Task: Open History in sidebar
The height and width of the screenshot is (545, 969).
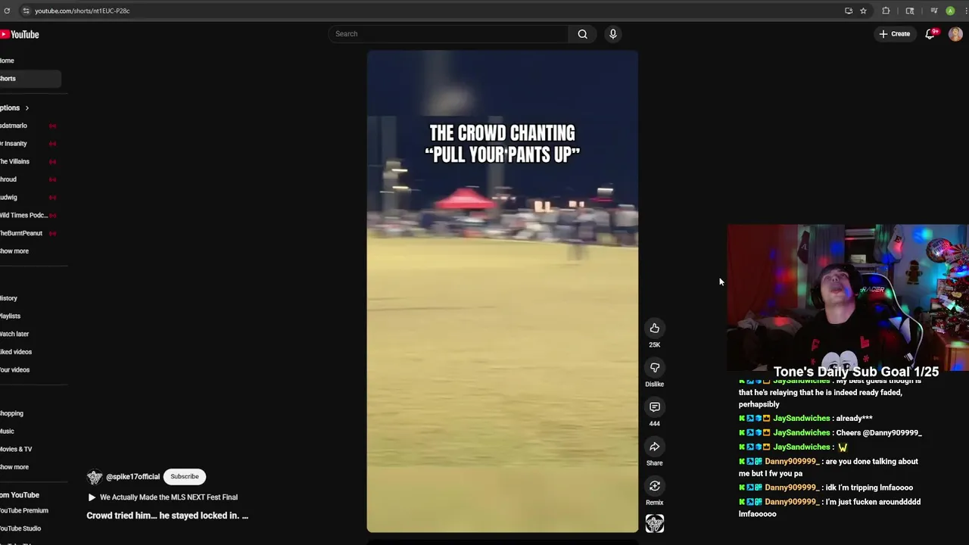Action: click(8, 298)
